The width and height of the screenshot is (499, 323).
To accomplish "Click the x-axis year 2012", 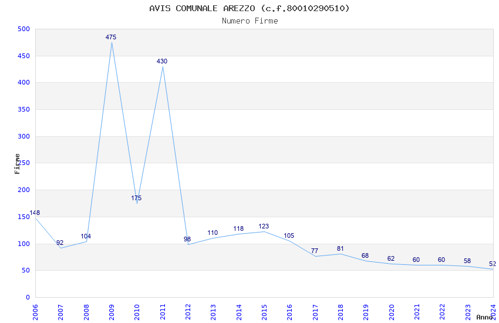I will click(188, 312).
